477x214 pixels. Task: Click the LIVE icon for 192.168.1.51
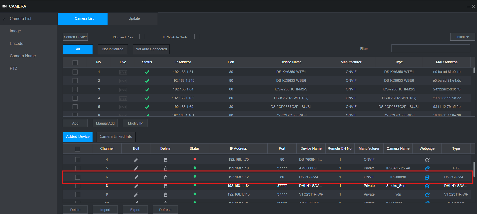(123, 72)
